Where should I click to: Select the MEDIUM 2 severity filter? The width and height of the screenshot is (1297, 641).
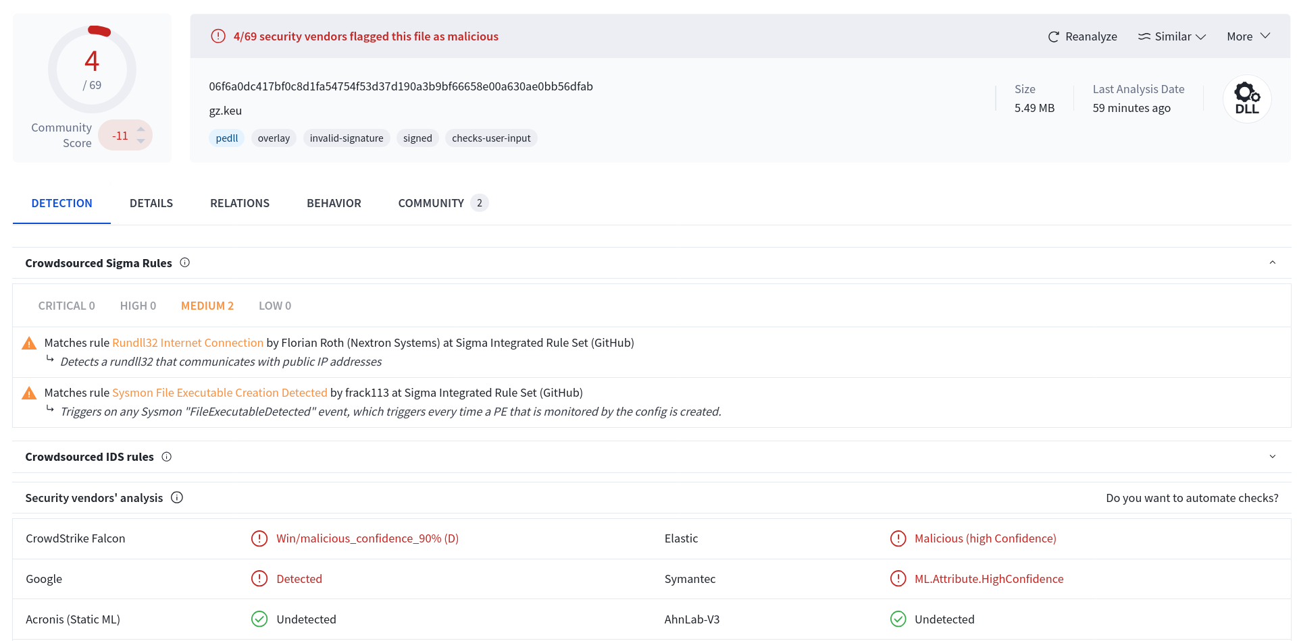207,306
